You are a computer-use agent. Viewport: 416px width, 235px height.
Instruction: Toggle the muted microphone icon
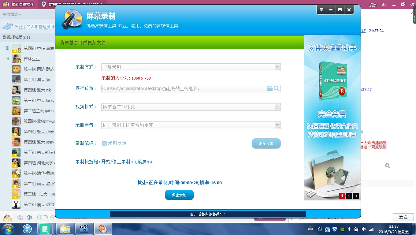[20, 217]
